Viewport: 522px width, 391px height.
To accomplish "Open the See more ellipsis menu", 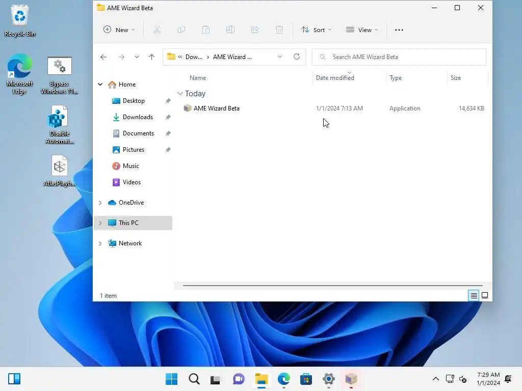I will [399, 30].
